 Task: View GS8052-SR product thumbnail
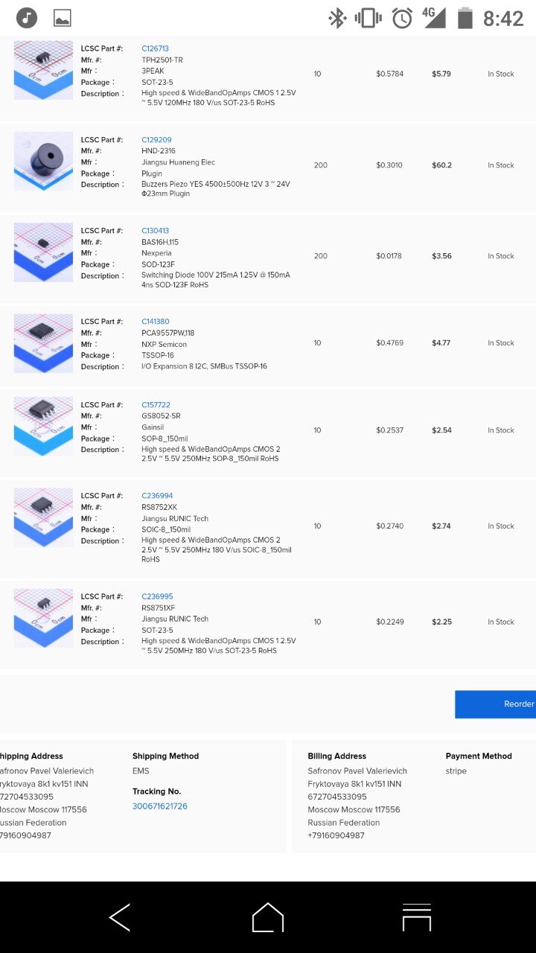[43, 427]
